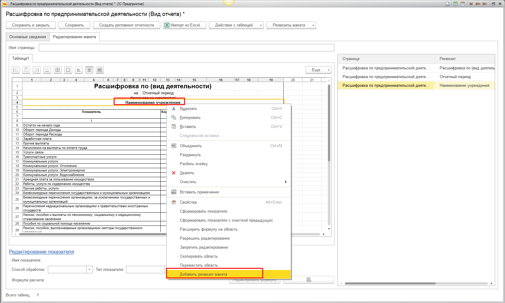Image resolution: width=505 pixels, height=303 pixels.
Task: Toggle center alignment for the cell
Action: pos(89,70)
